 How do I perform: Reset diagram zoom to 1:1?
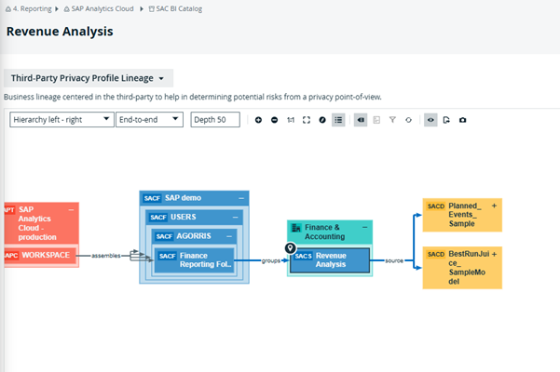tap(291, 120)
